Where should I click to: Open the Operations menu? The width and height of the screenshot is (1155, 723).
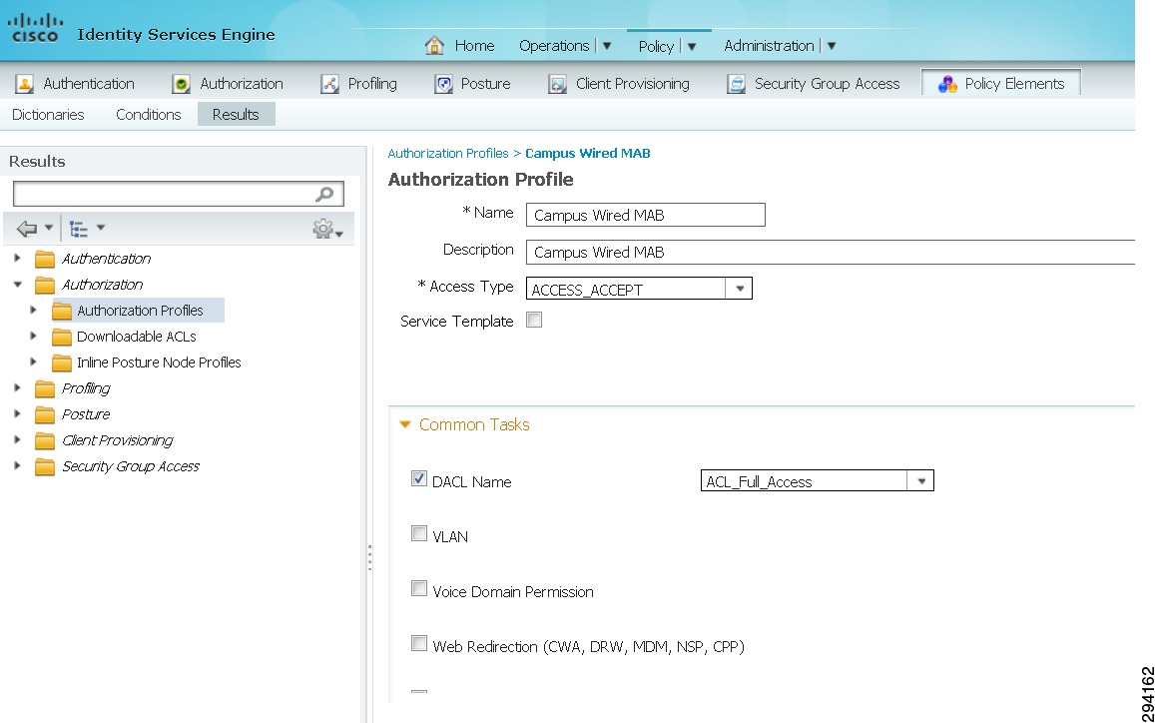(x=554, y=46)
